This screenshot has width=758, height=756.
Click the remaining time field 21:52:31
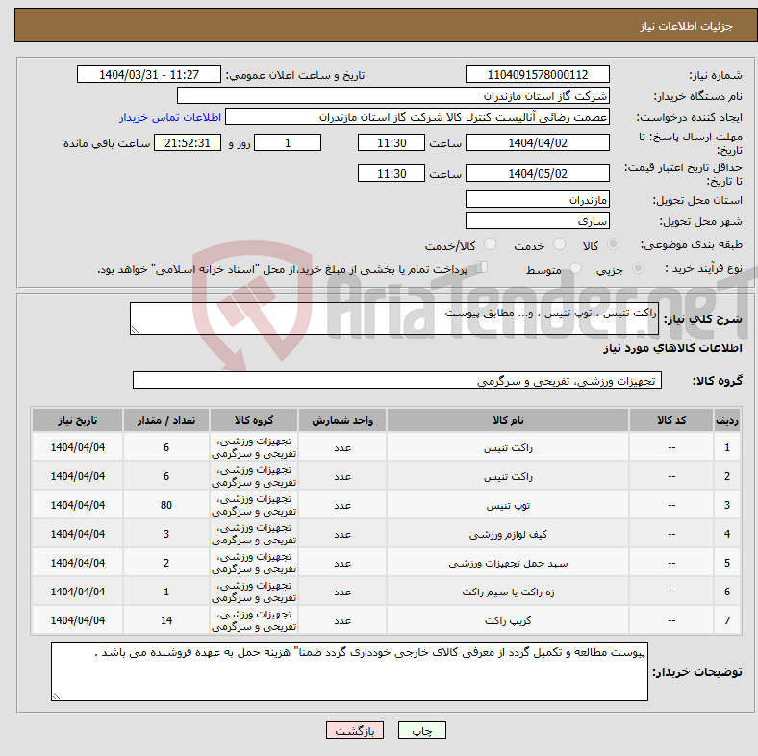[188, 143]
